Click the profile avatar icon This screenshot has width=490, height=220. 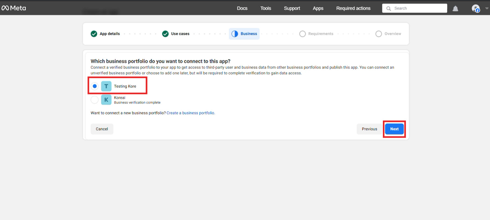tap(475, 9)
